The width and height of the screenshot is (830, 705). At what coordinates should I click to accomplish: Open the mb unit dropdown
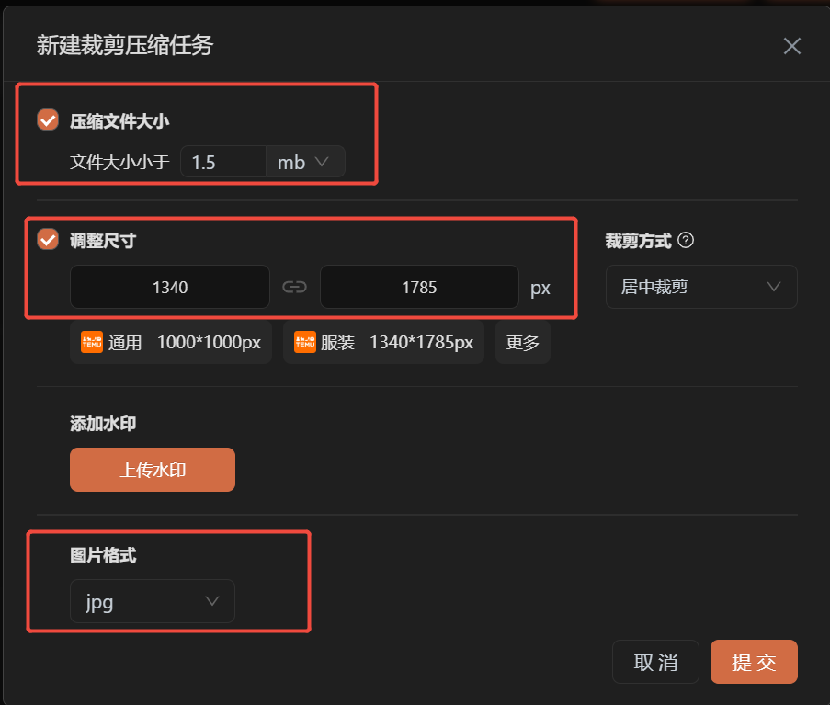305,162
